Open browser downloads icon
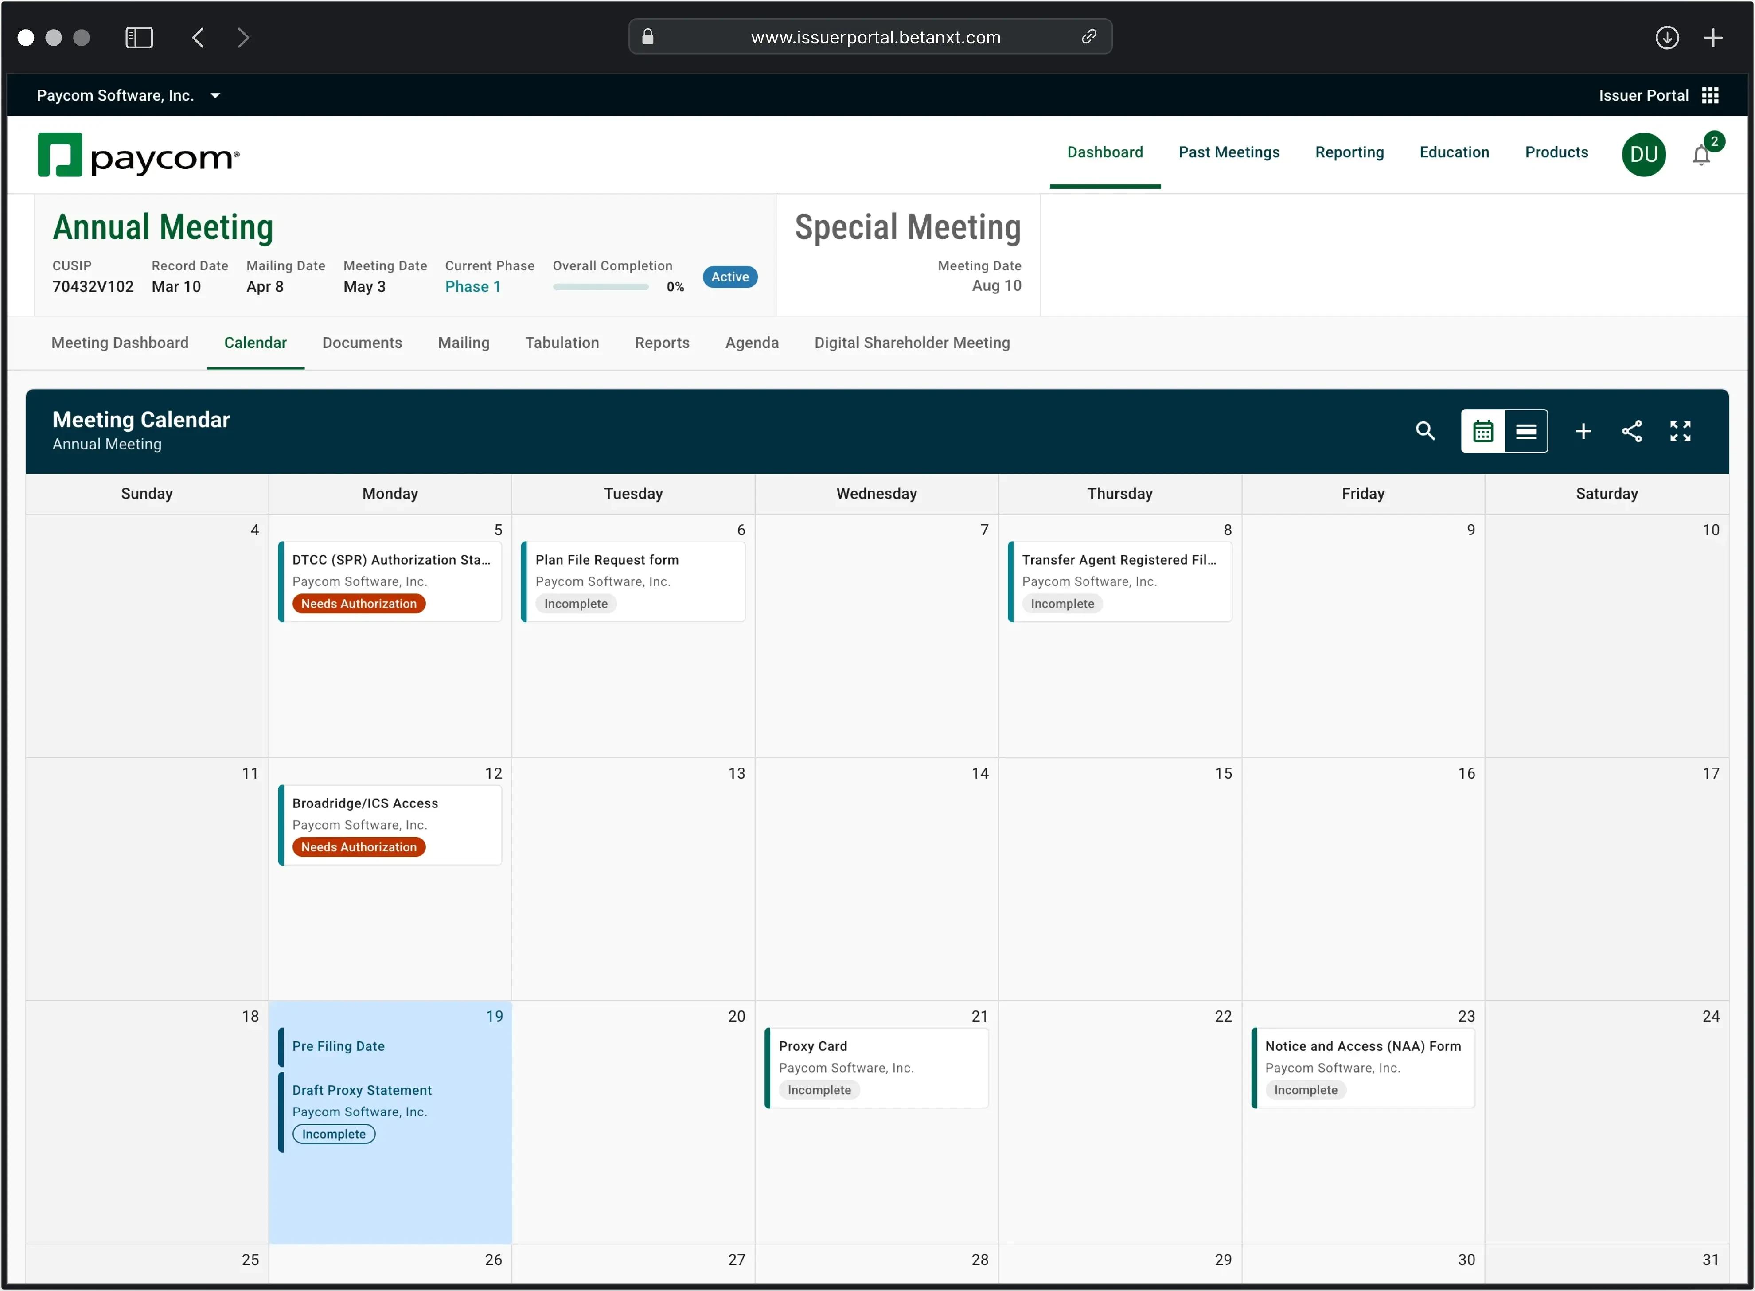This screenshot has height=1291, width=1755. pos(1667,38)
